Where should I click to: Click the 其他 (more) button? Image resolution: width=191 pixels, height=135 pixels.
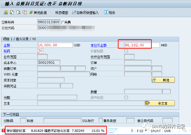(163, 80)
